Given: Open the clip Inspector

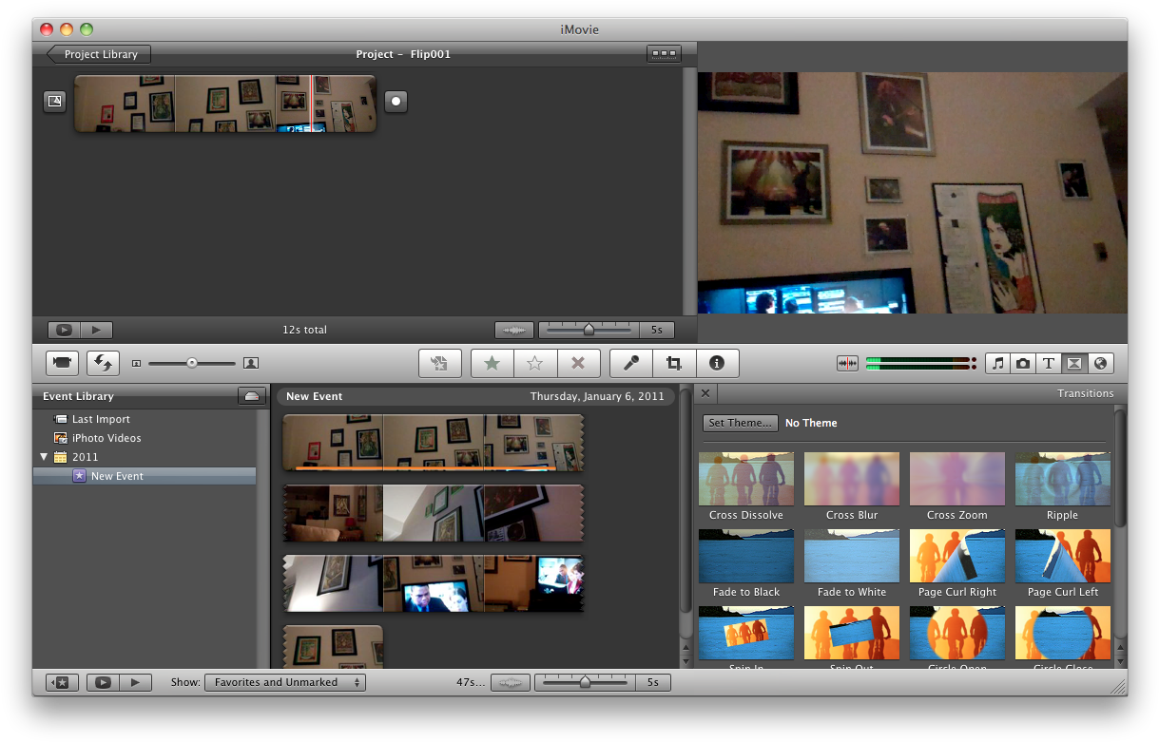Looking at the screenshot, I should point(717,363).
